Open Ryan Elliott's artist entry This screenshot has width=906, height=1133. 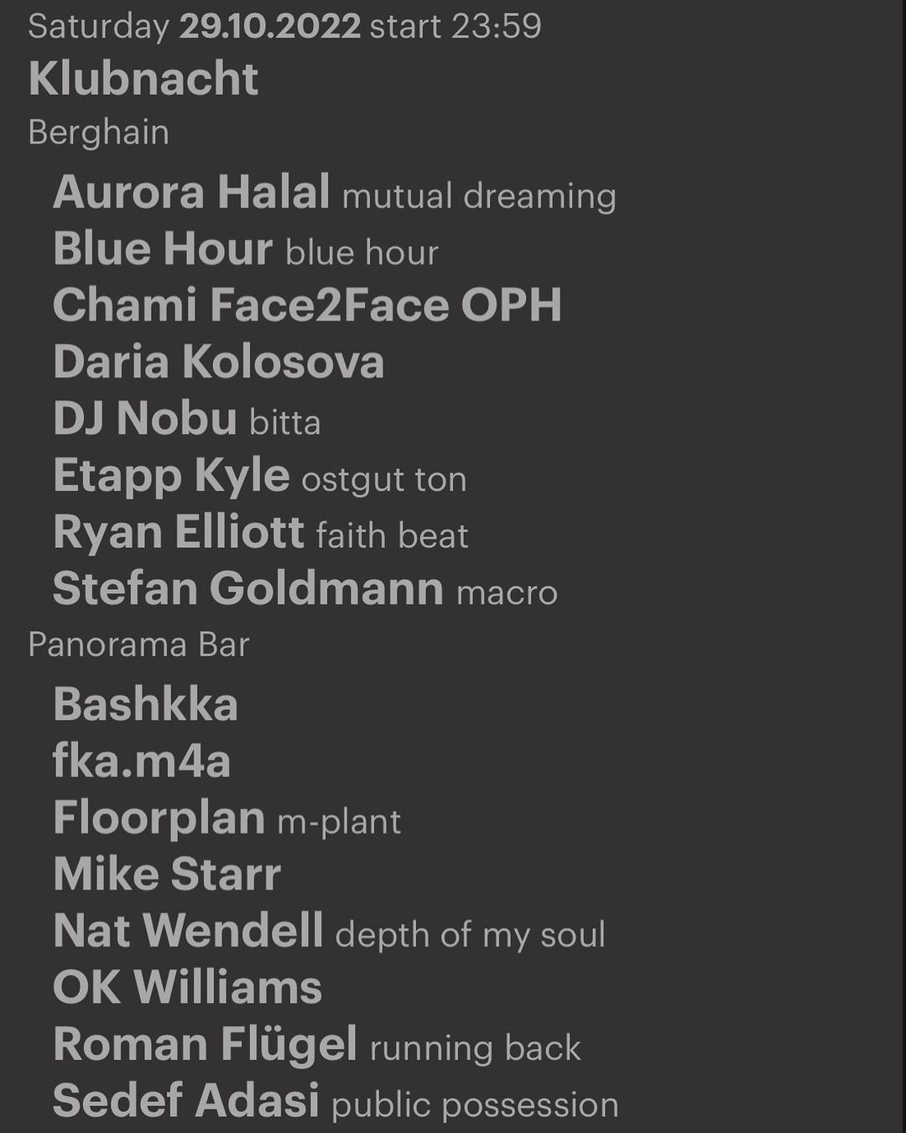tap(178, 532)
